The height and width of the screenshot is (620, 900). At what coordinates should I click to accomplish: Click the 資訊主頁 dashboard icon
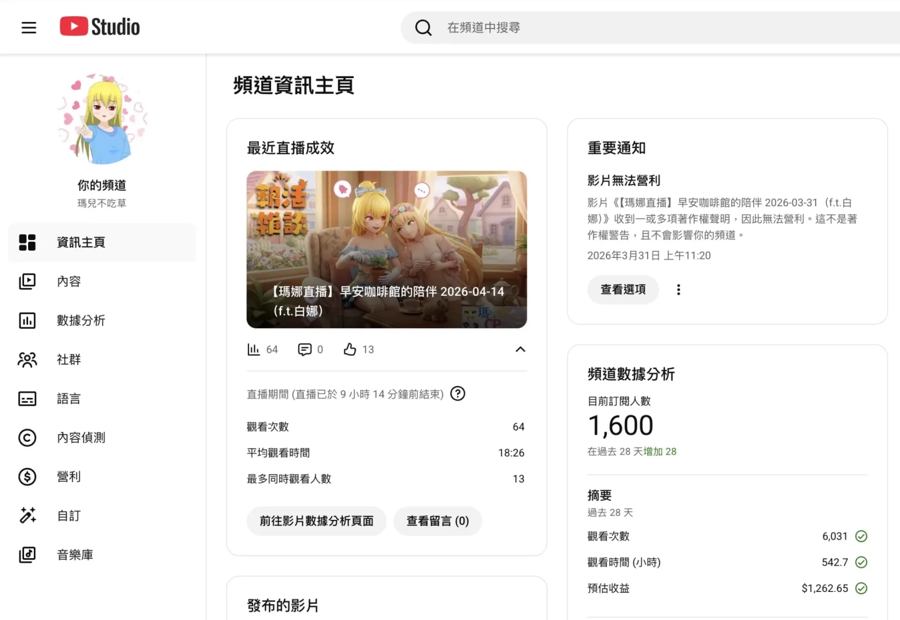tap(27, 242)
